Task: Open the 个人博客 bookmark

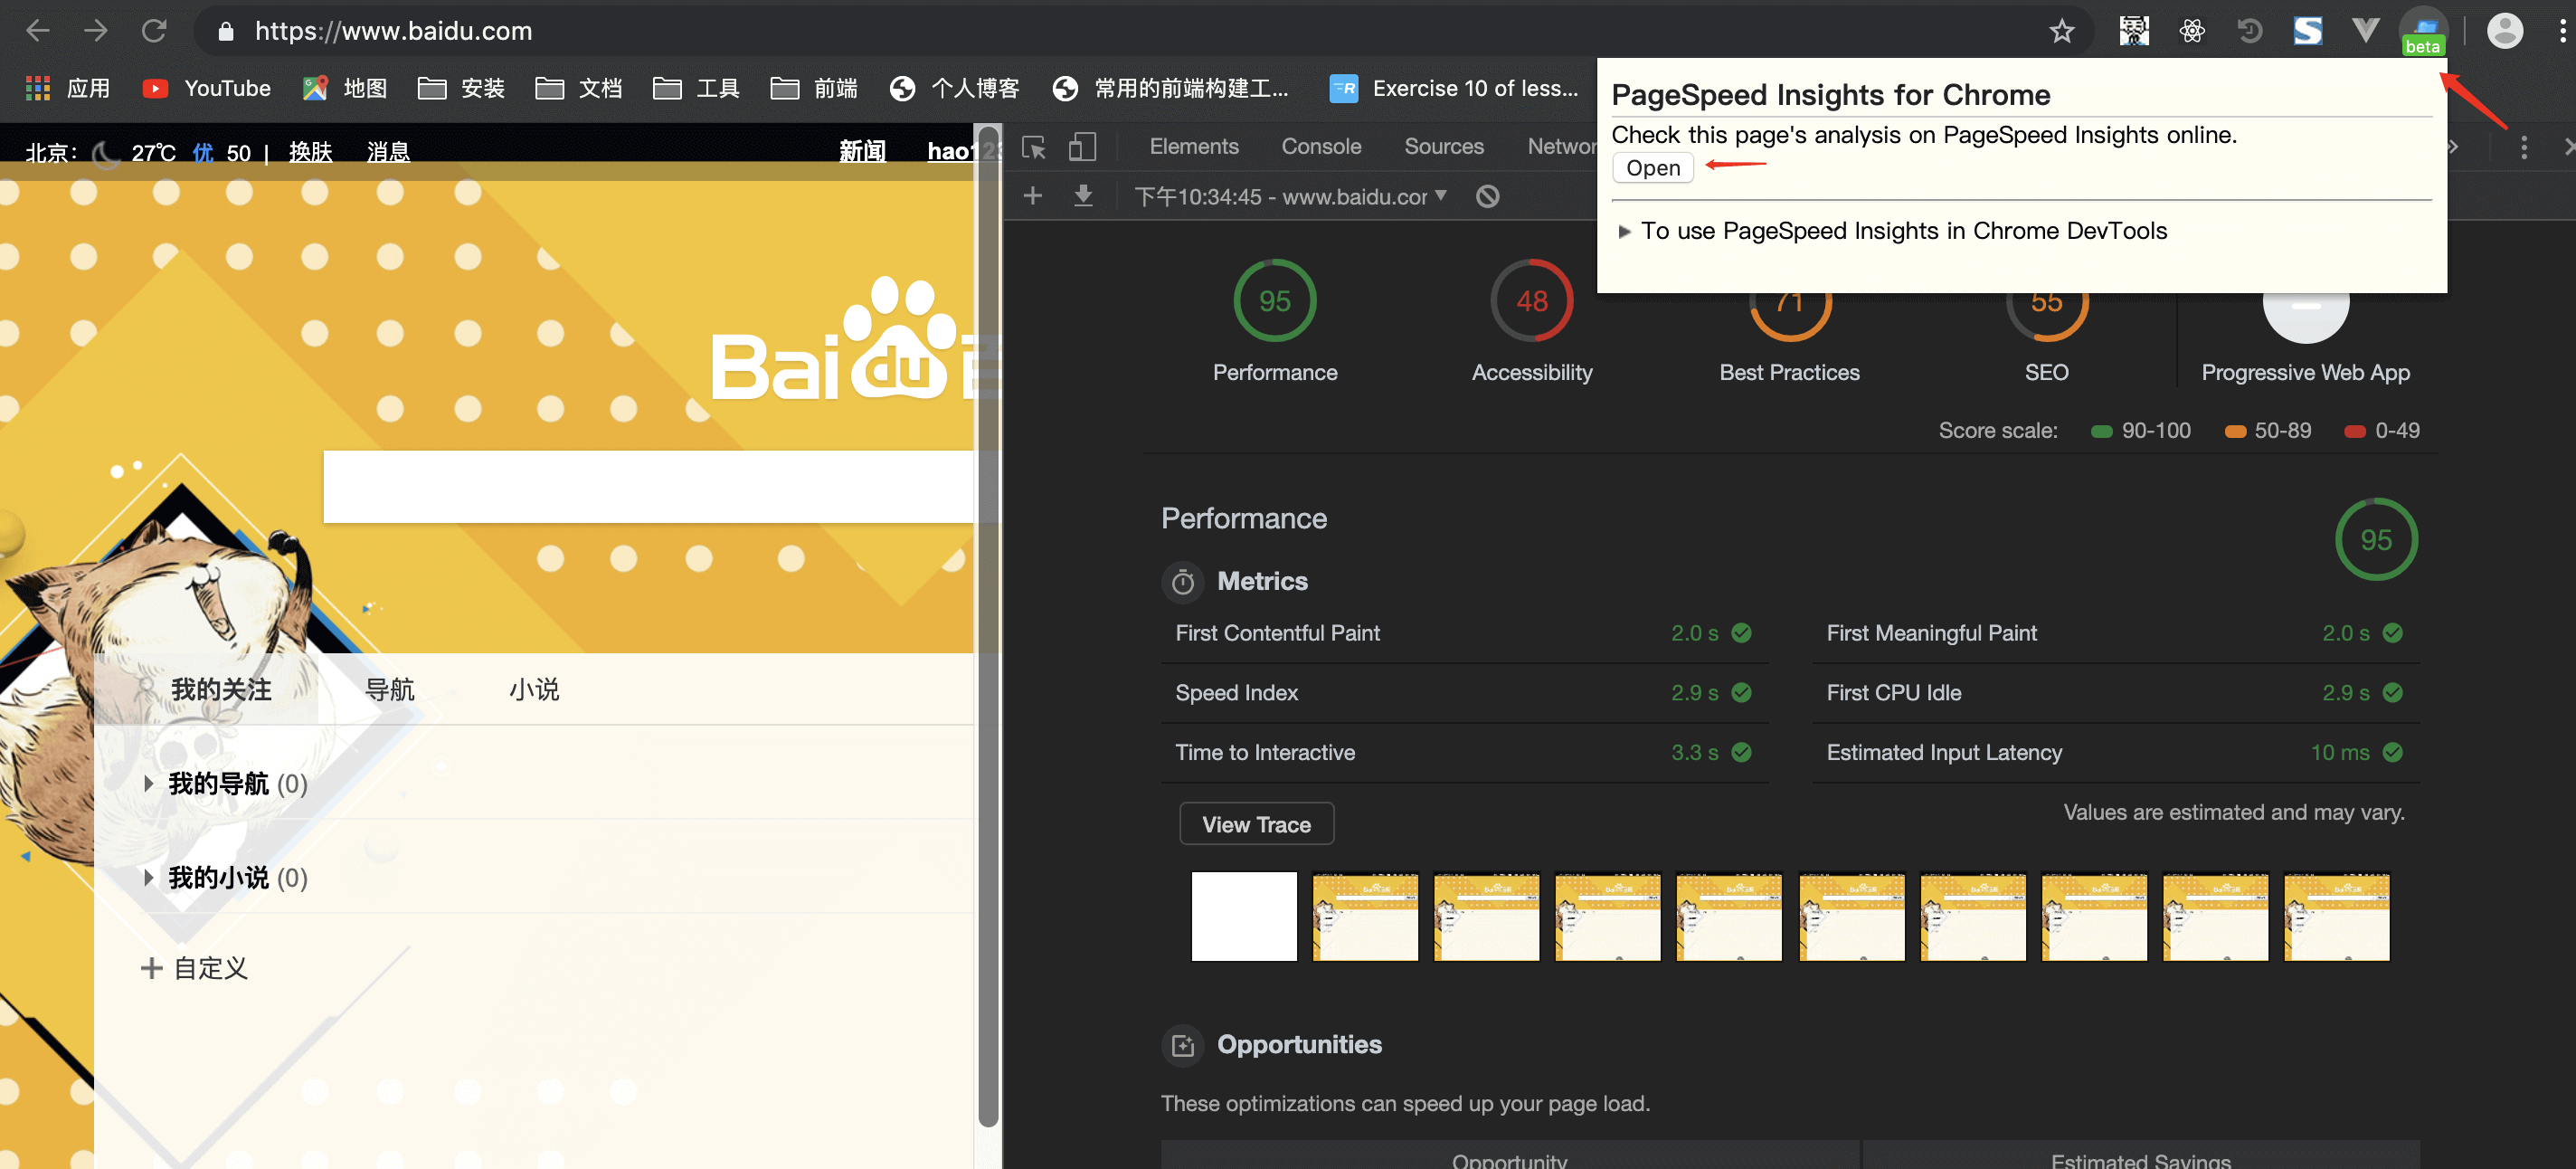Action: [954, 88]
